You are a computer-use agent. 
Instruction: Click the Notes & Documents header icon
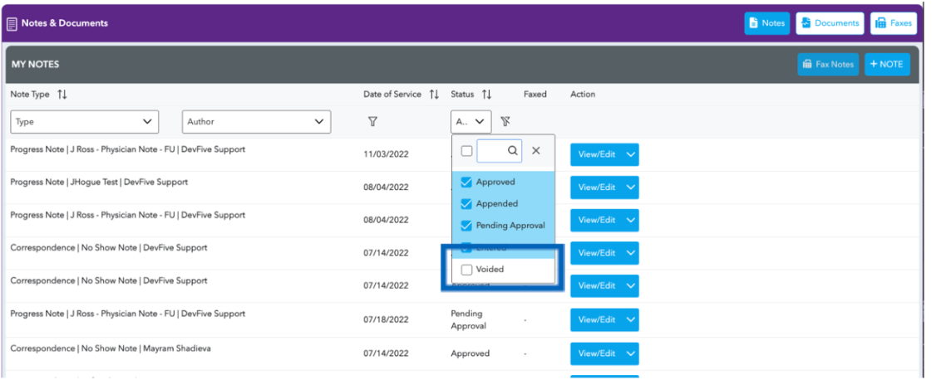click(x=12, y=24)
